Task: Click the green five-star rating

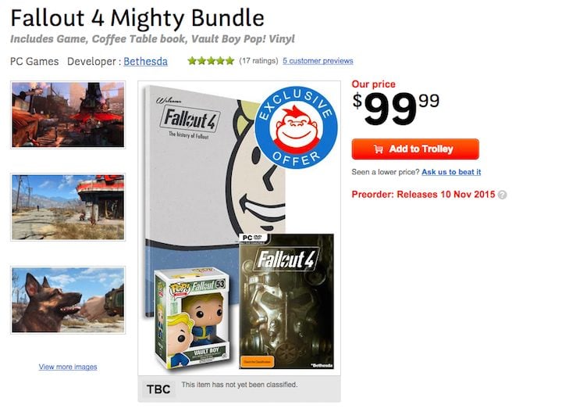Action: tap(211, 61)
